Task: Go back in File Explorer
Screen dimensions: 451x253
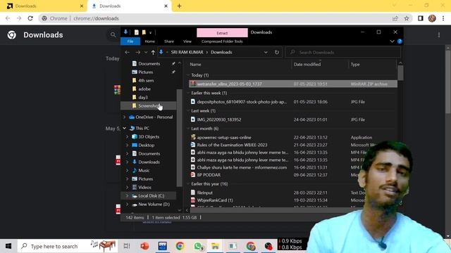Action: click(x=127, y=52)
